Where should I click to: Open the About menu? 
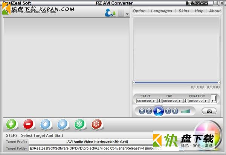tap(215, 11)
